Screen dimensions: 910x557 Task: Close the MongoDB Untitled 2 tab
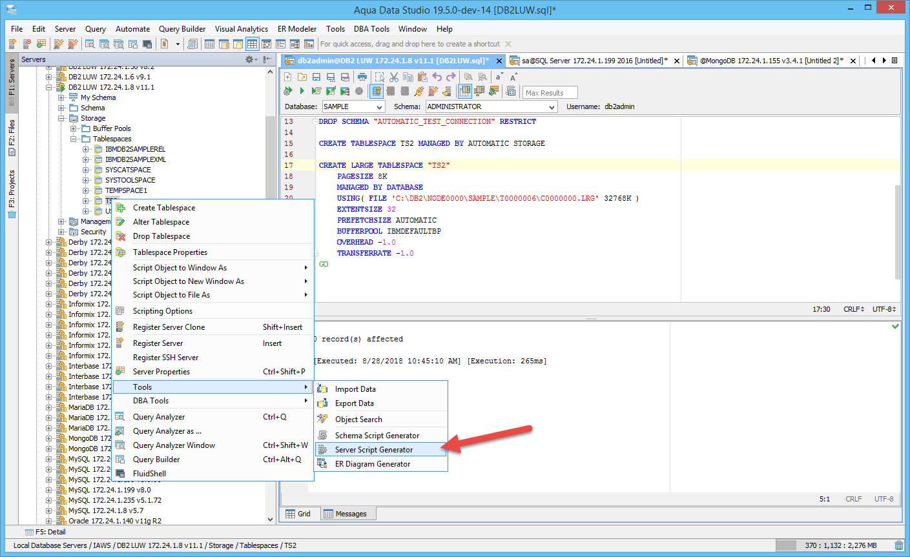point(853,61)
